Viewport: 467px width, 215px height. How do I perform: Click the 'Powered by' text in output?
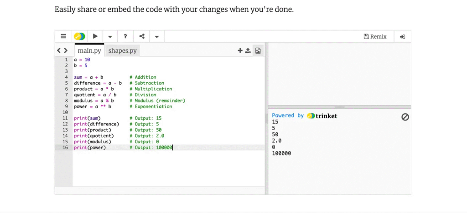point(288,115)
